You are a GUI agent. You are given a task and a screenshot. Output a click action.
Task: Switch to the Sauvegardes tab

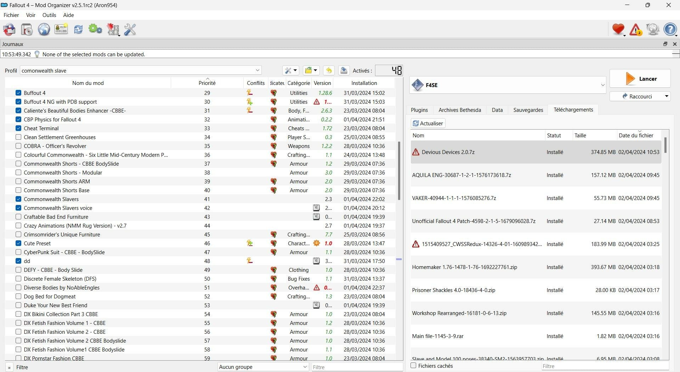coord(528,110)
